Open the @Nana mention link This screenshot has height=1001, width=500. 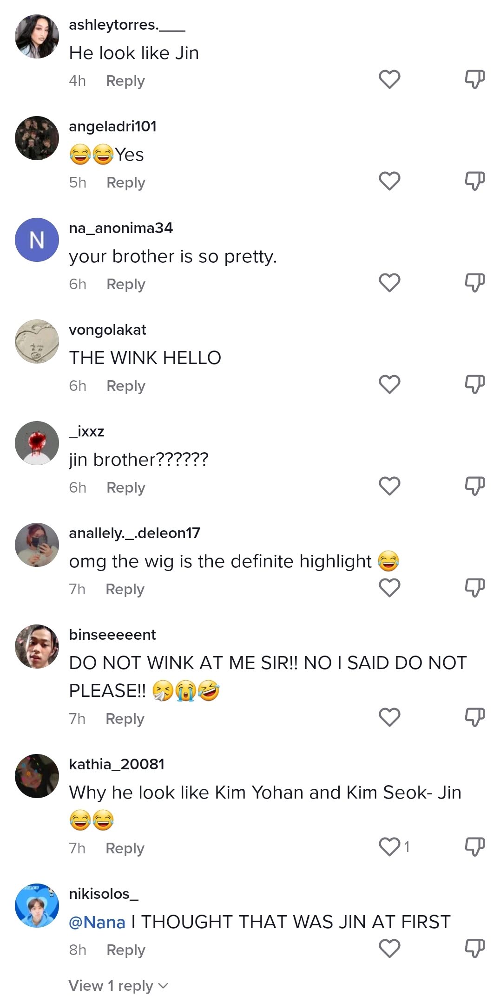point(97,922)
